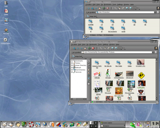Toggle Tree View in My Pictures window toolbar

[x=124, y=48]
